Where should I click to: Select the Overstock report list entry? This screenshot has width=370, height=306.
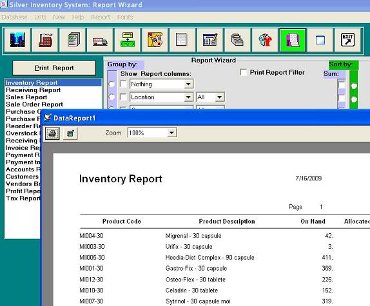(23, 133)
